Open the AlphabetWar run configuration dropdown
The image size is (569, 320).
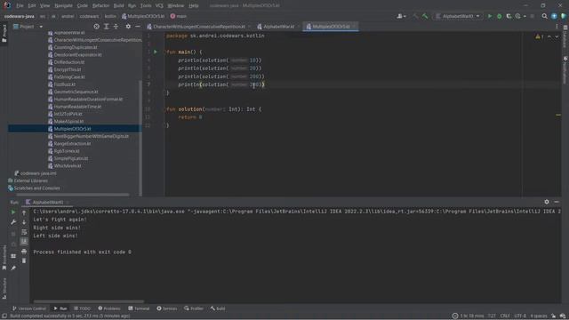[x=459, y=16]
